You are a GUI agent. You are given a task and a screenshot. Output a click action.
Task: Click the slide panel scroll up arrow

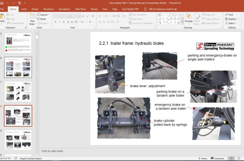37,31
